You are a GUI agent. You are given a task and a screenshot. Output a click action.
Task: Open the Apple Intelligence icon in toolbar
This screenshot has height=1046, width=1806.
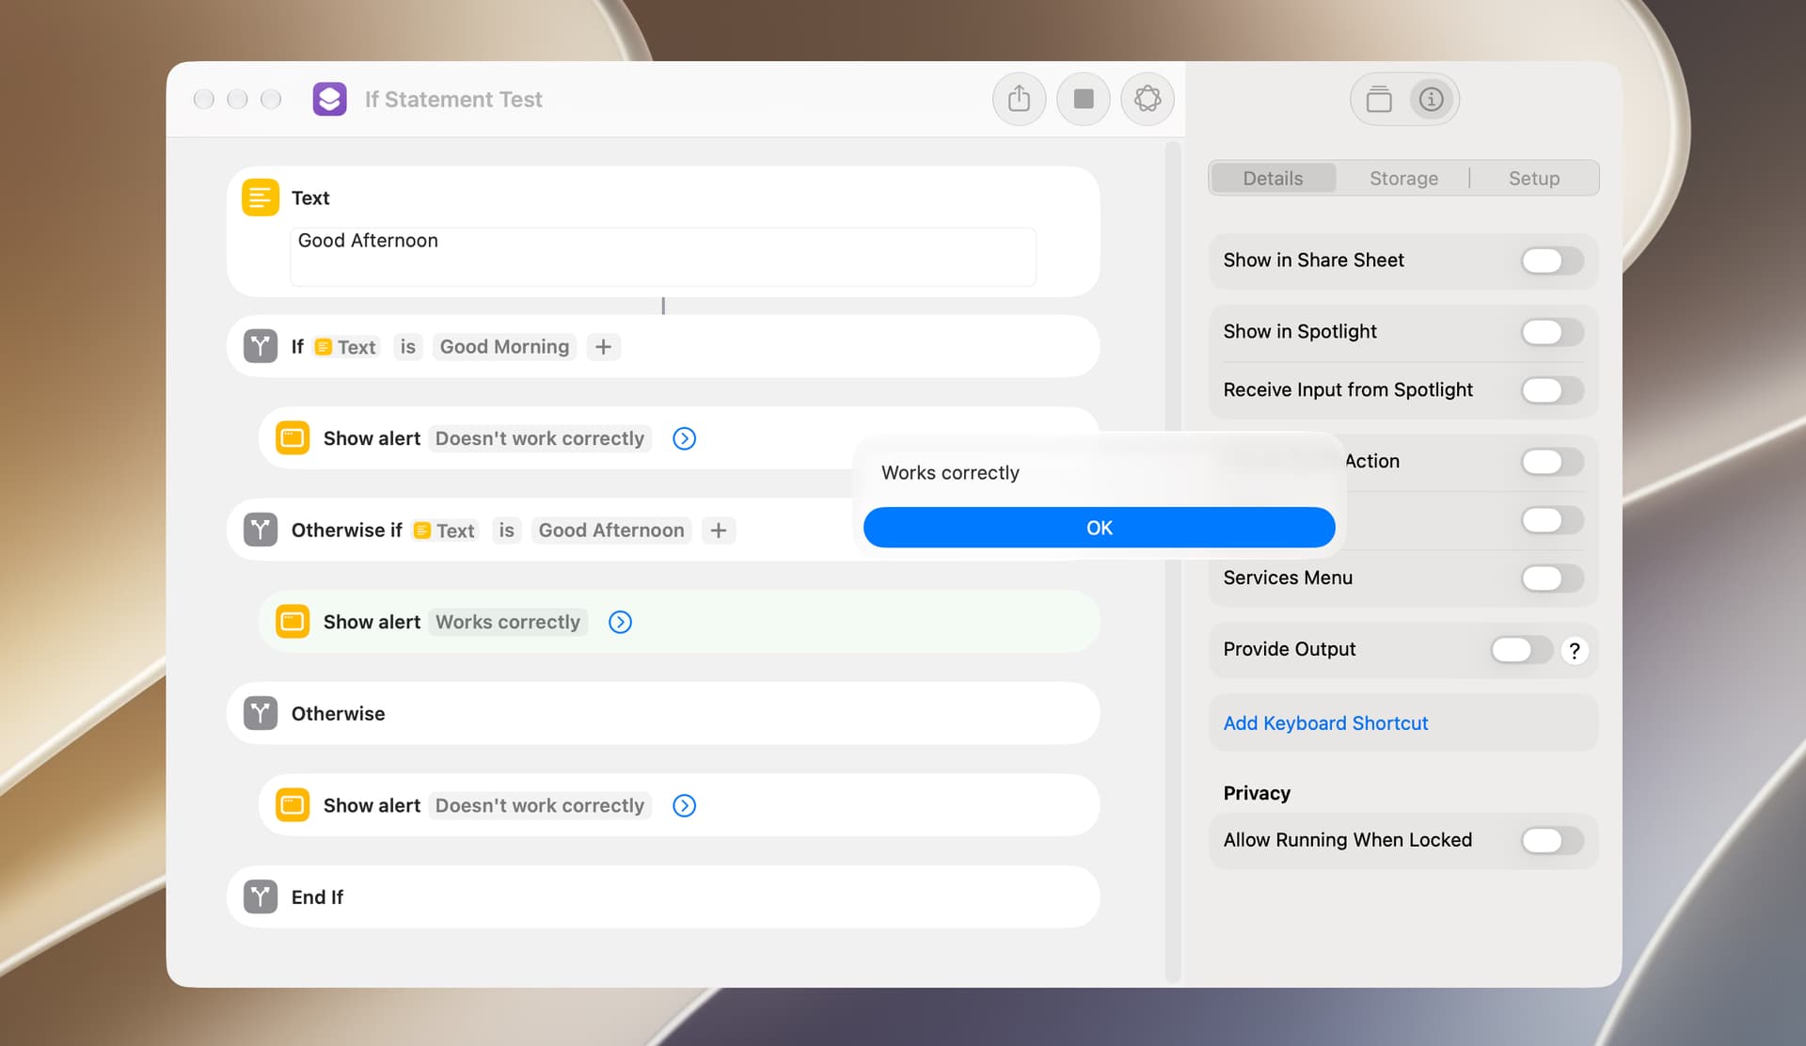pos(1148,99)
